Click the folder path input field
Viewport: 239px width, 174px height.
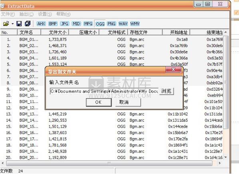104,91
